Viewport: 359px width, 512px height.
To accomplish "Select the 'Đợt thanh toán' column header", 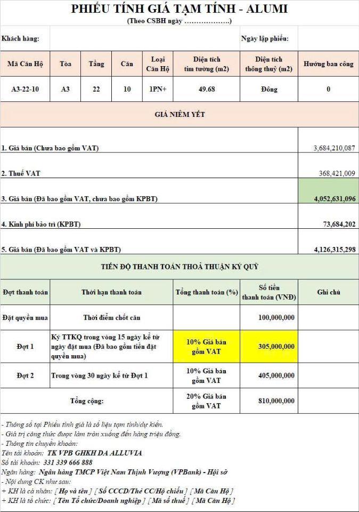I will coord(25,292).
